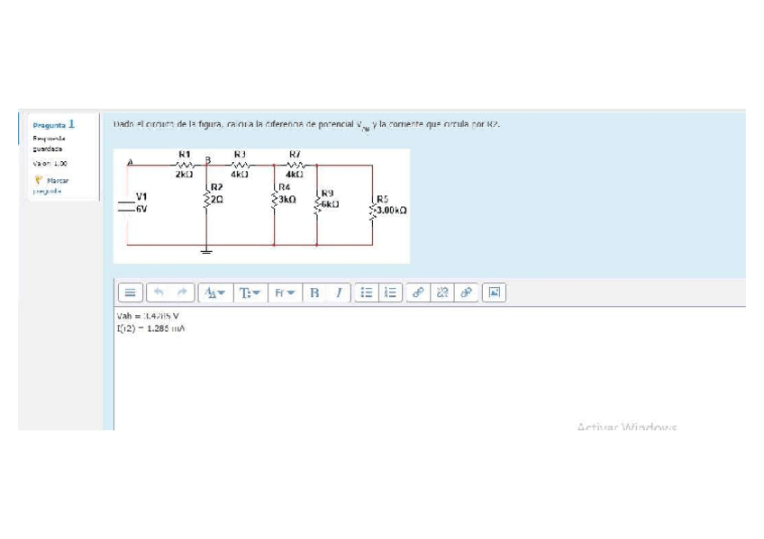Screen dimensions: 764x539
Task: Insert a hyperlink
Action: click(x=418, y=292)
